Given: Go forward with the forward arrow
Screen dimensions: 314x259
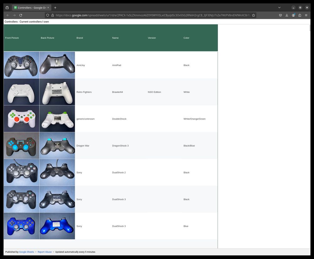Looking at the screenshot, I should 14,15.
